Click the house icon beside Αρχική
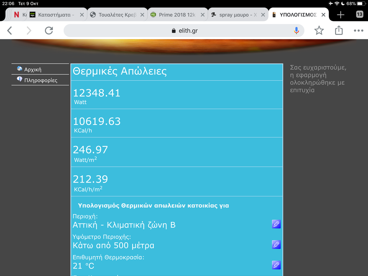 click(x=20, y=69)
